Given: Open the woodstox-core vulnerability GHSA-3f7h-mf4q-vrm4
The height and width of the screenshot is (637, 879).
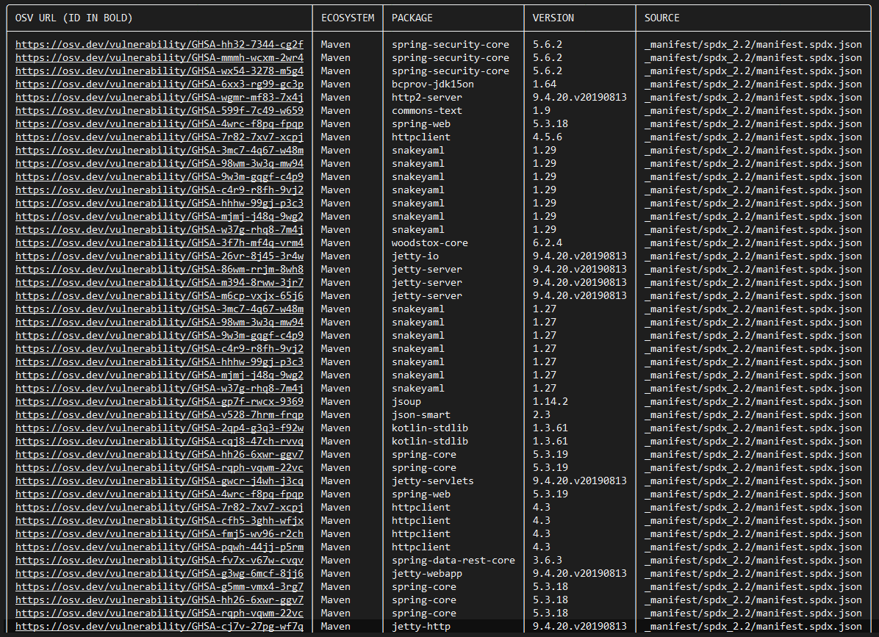Looking at the screenshot, I should pos(160,242).
